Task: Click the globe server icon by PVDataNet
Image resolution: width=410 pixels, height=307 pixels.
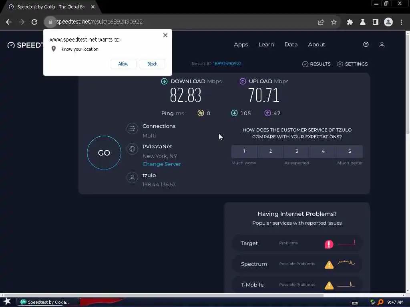Action: pos(132,149)
